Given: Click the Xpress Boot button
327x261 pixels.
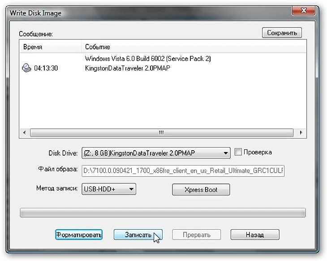Looking at the screenshot, I should 201,190.
